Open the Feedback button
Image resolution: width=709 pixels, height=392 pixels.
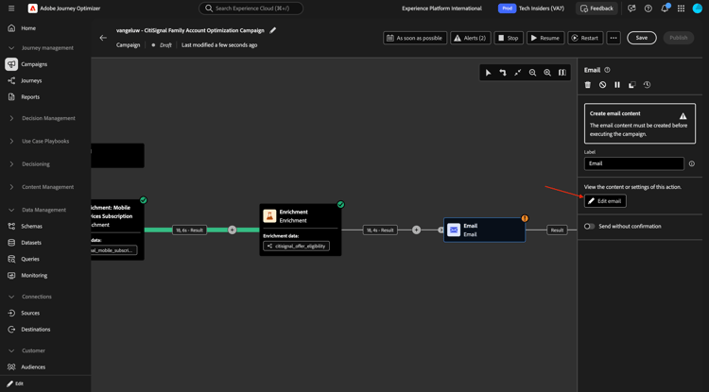pyautogui.click(x=597, y=9)
